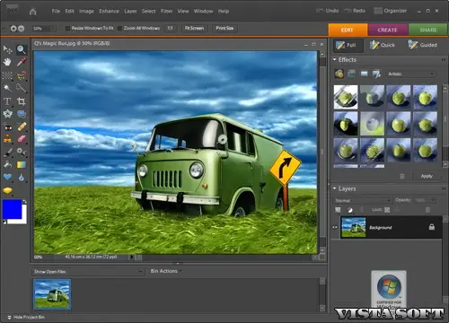Select the Gradient tool
The image size is (449, 323).
point(22,165)
